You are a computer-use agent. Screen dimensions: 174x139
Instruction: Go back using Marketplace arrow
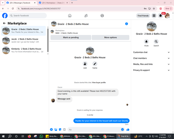(4, 23)
